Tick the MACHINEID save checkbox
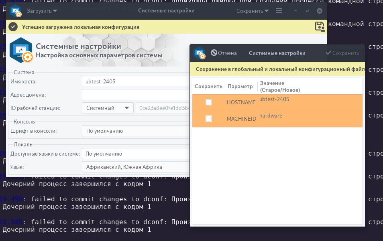Viewport: 383px width, 241px height. click(209, 119)
